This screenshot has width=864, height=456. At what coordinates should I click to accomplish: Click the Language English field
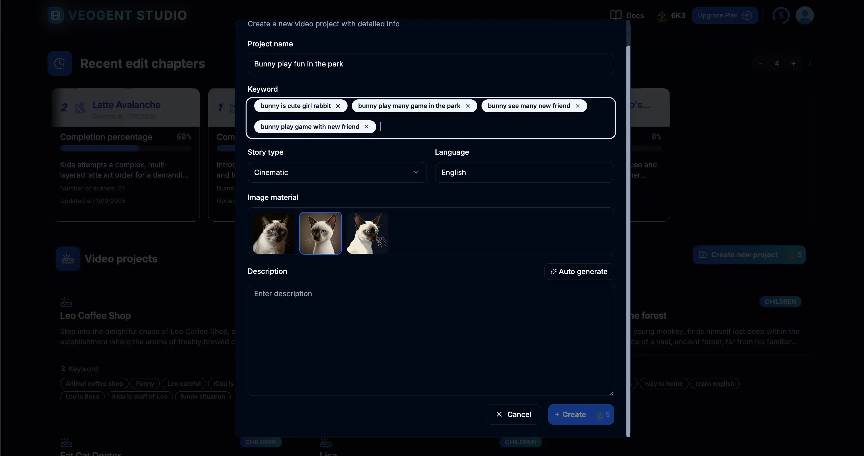(x=524, y=172)
